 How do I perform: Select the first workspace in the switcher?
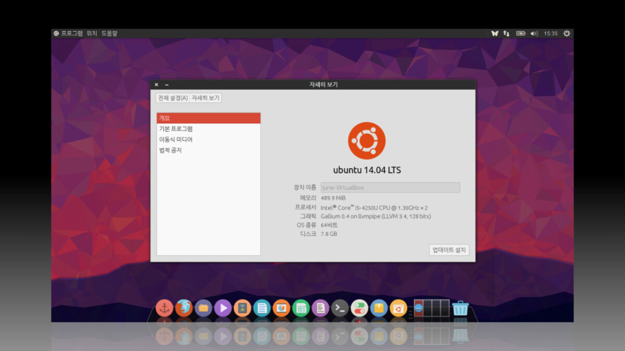(x=418, y=308)
